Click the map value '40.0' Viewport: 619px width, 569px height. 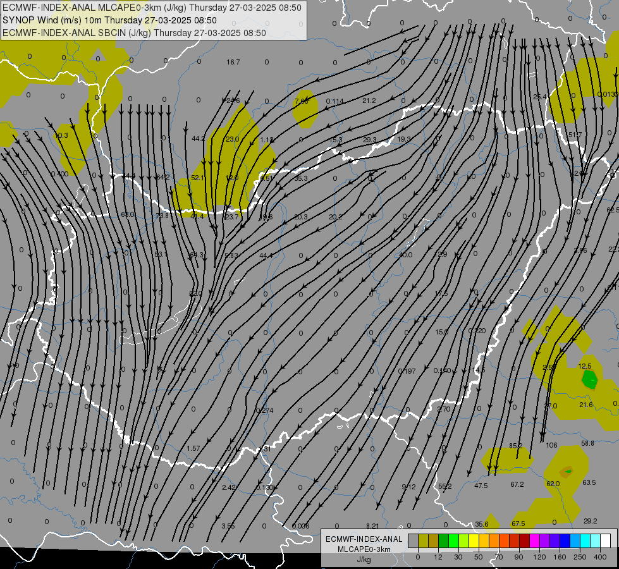406,255
